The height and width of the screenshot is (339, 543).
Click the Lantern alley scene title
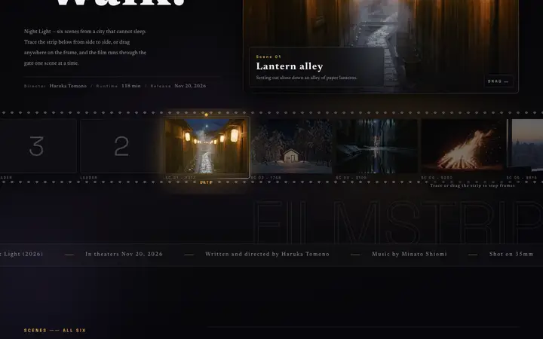290,66
